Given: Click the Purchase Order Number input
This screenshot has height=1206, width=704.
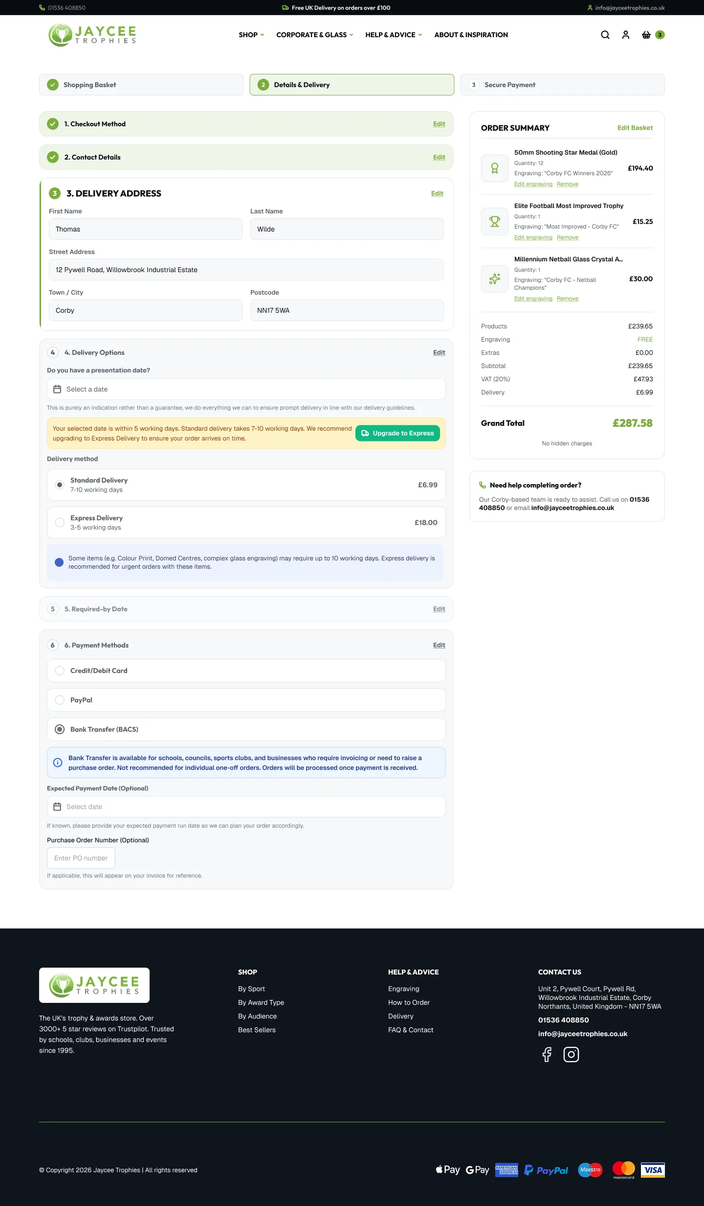Looking at the screenshot, I should (81, 858).
